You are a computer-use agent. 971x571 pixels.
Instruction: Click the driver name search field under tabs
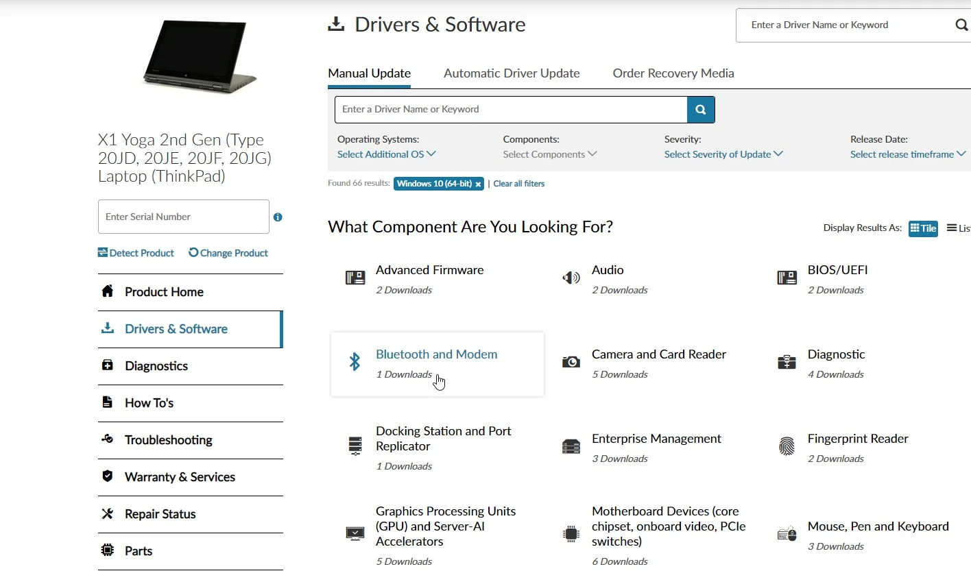click(511, 110)
